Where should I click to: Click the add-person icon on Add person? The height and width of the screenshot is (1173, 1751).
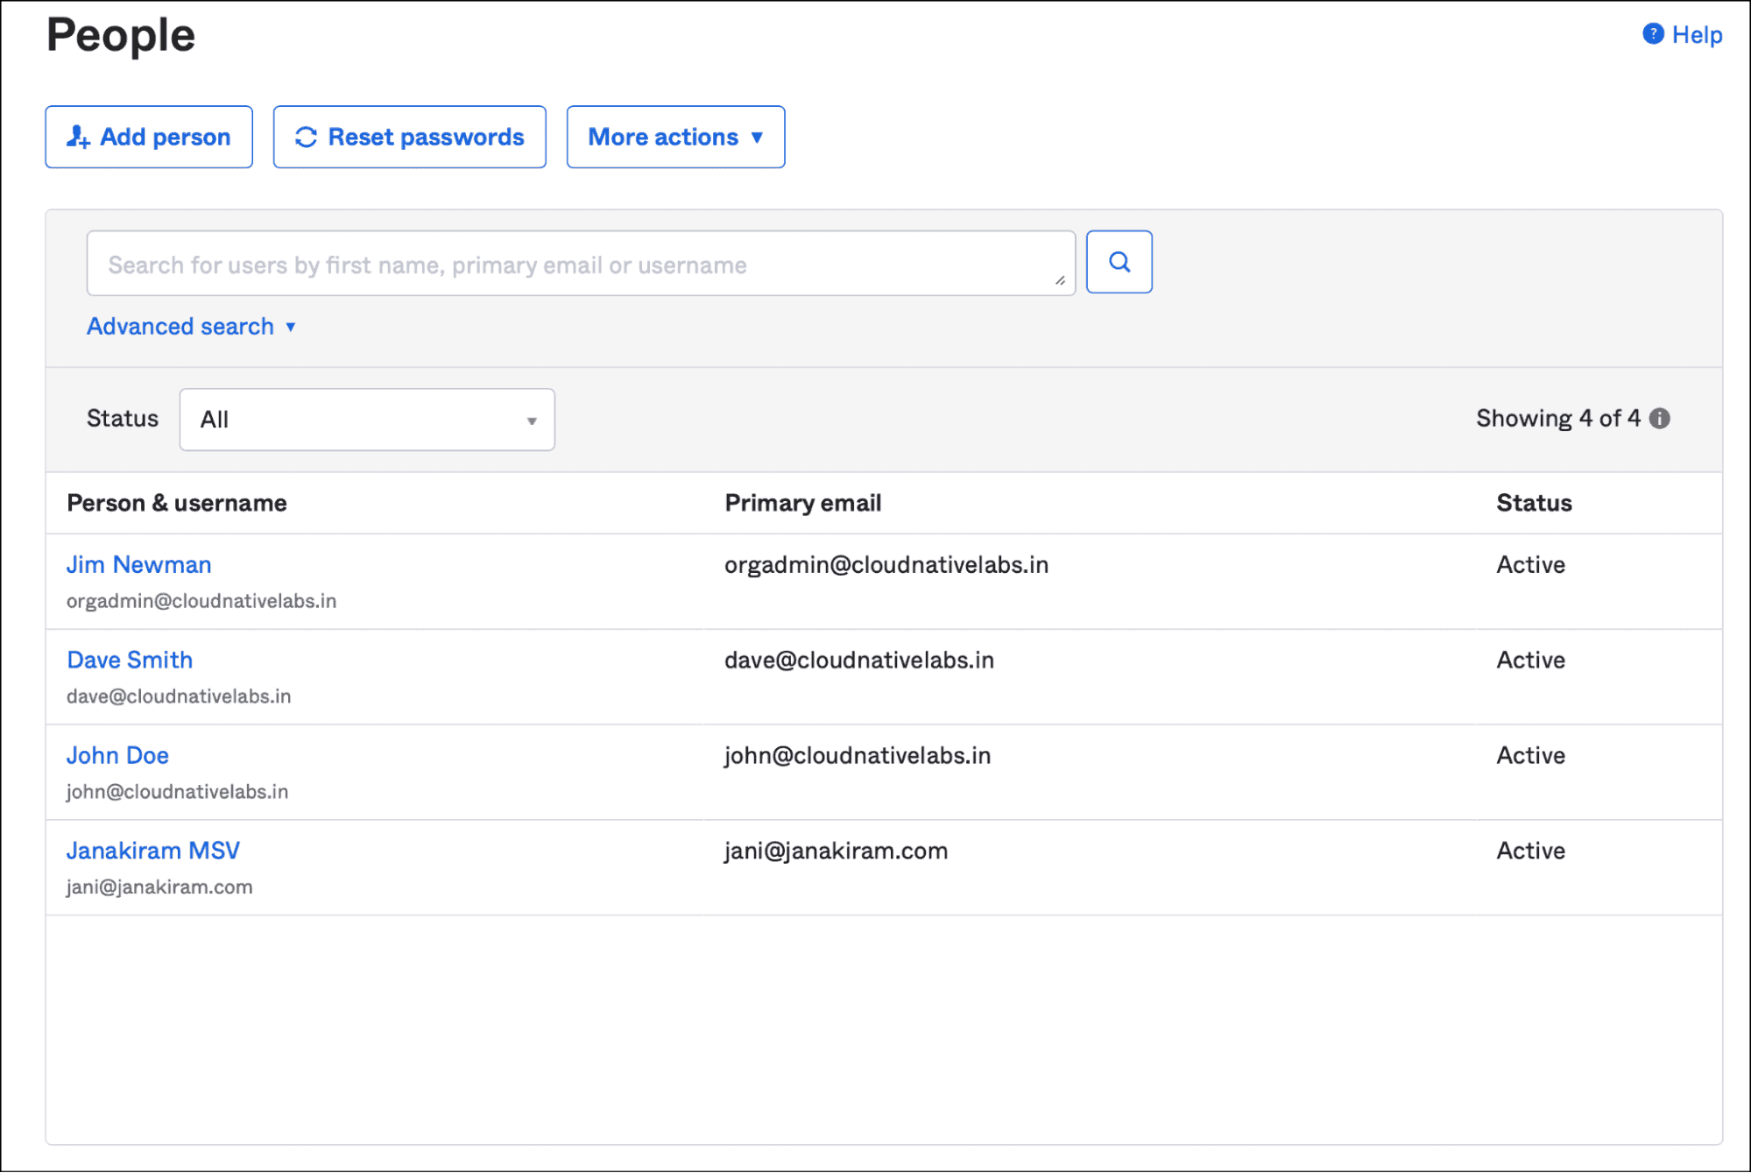[x=78, y=137]
